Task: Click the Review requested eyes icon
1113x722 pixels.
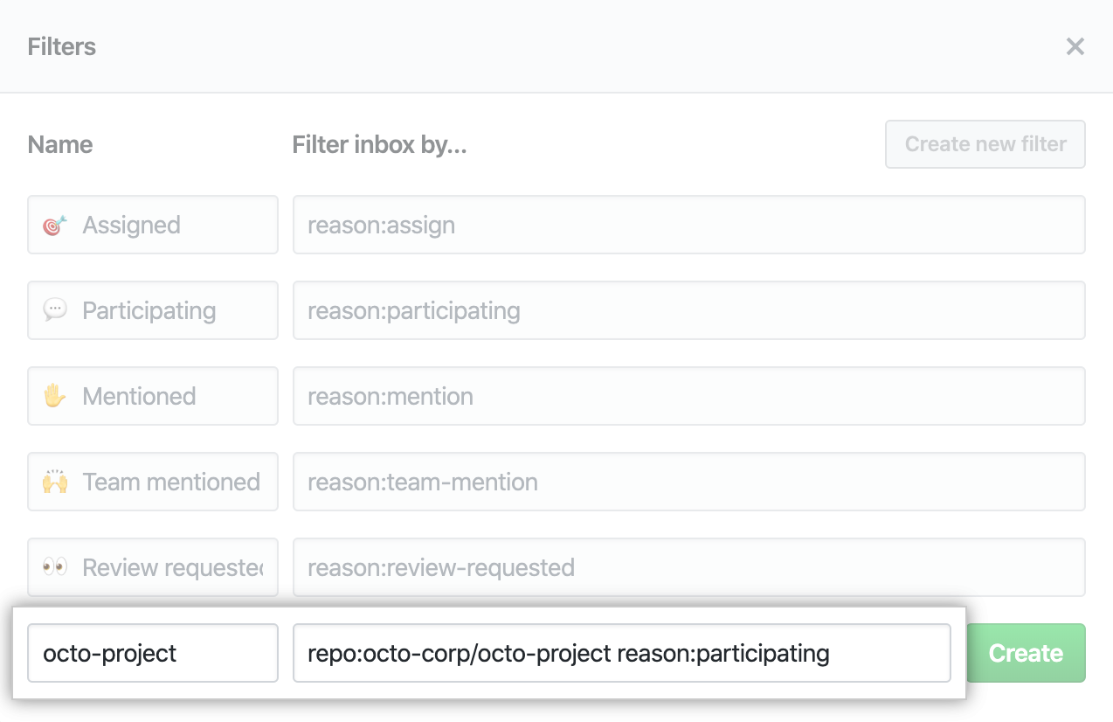Action: (55, 567)
